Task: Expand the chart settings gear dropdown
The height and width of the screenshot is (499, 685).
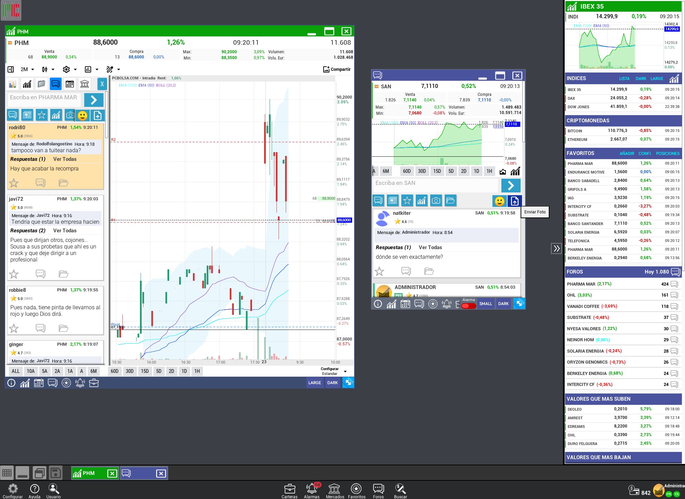Action: [70, 69]
